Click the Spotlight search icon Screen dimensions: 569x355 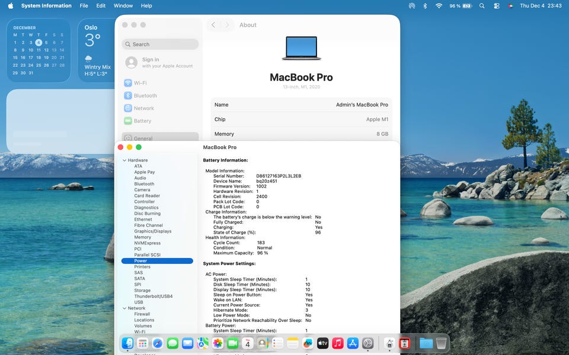[x=482, y=6]
